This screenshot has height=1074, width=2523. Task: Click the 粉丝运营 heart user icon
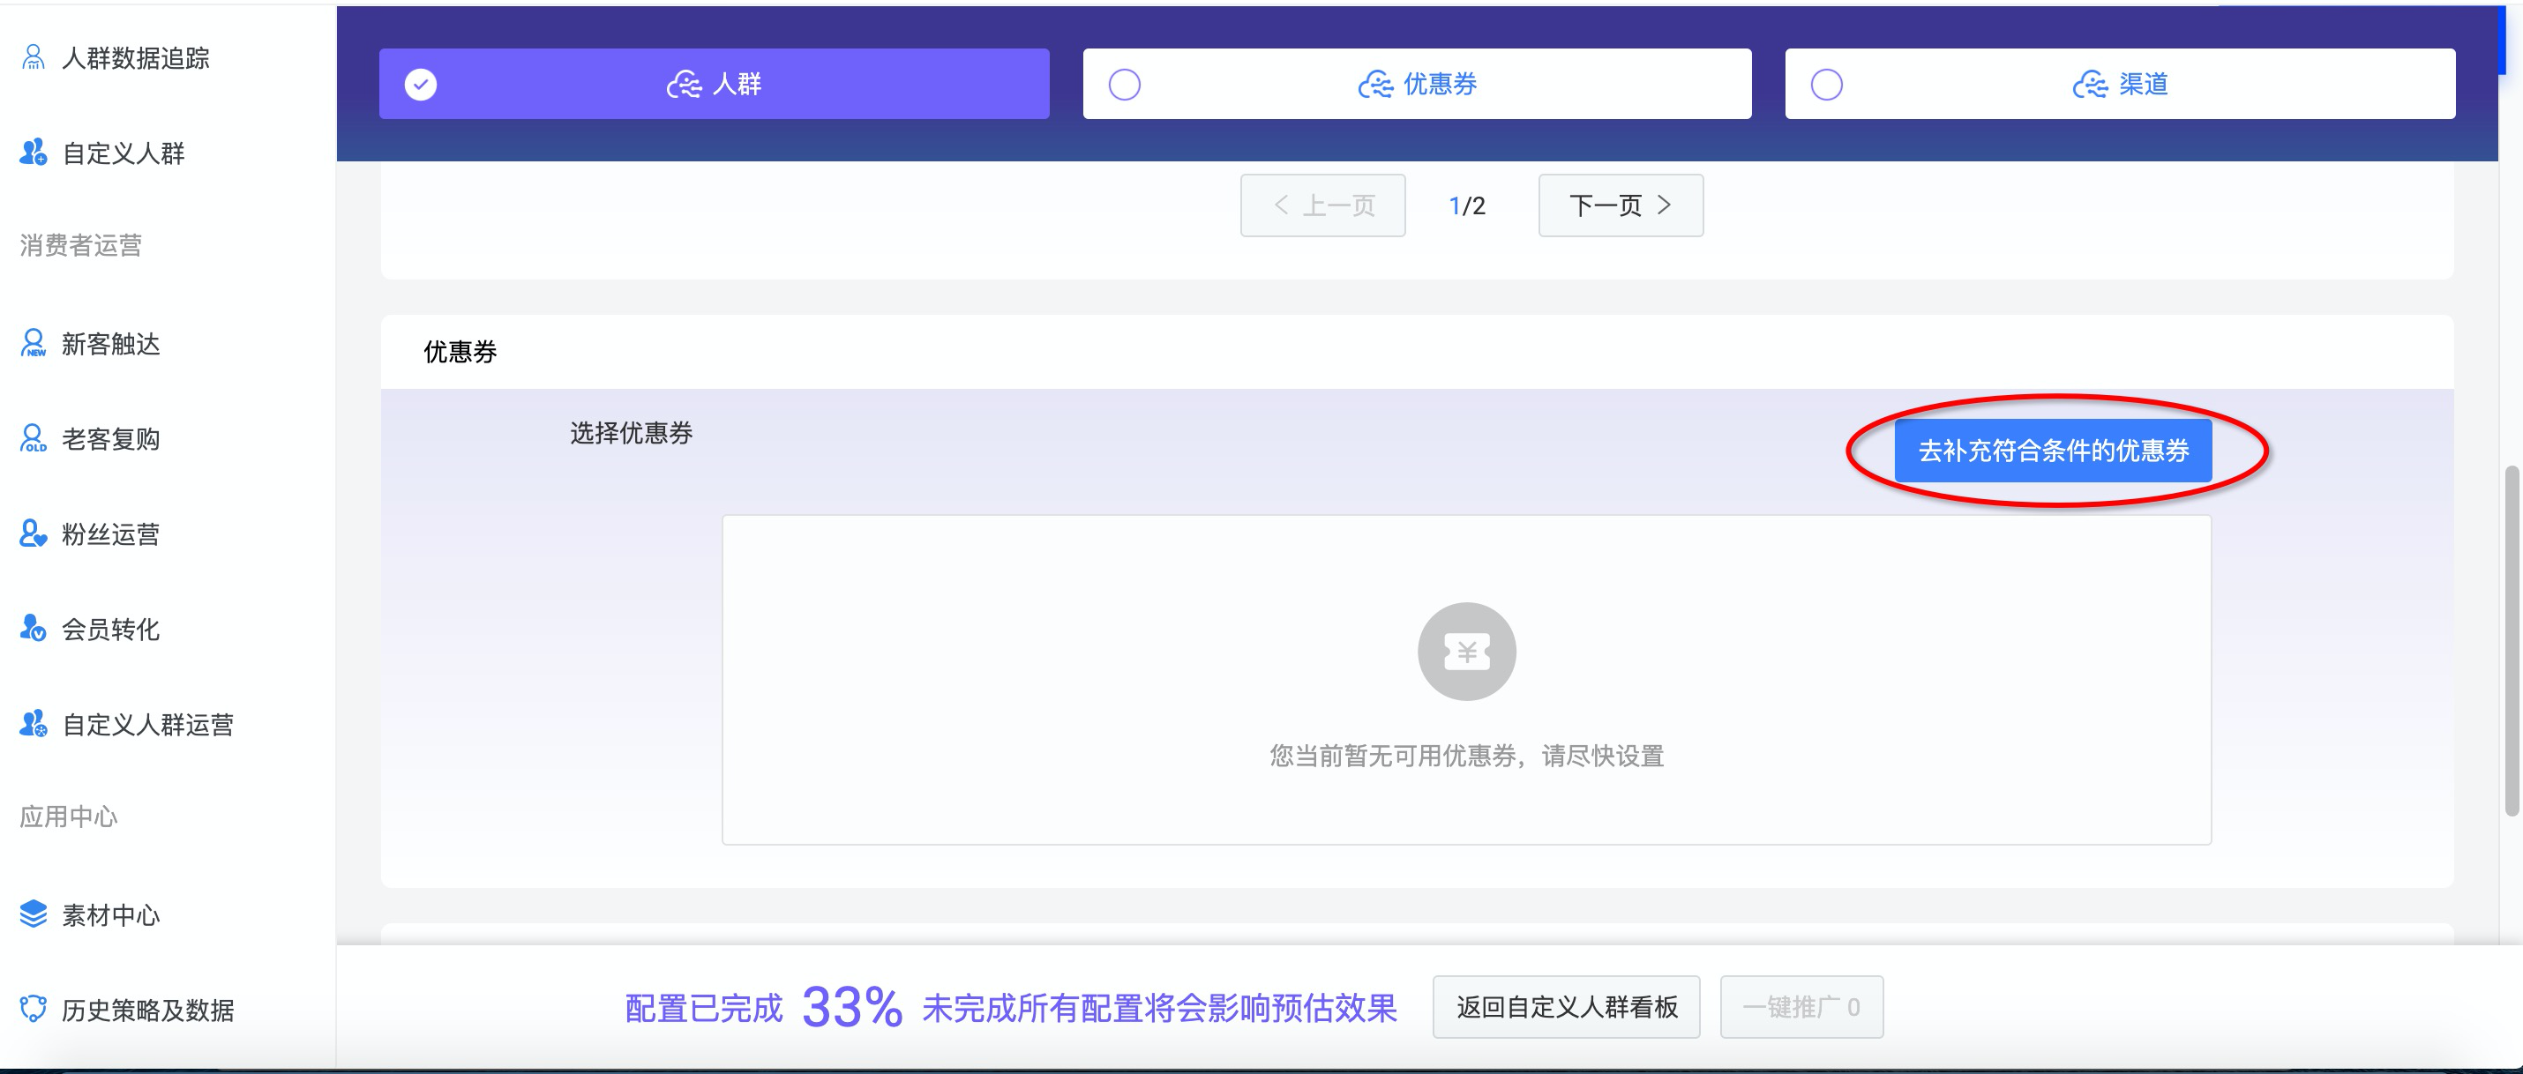pyautogui.click(x=34, y=533)
